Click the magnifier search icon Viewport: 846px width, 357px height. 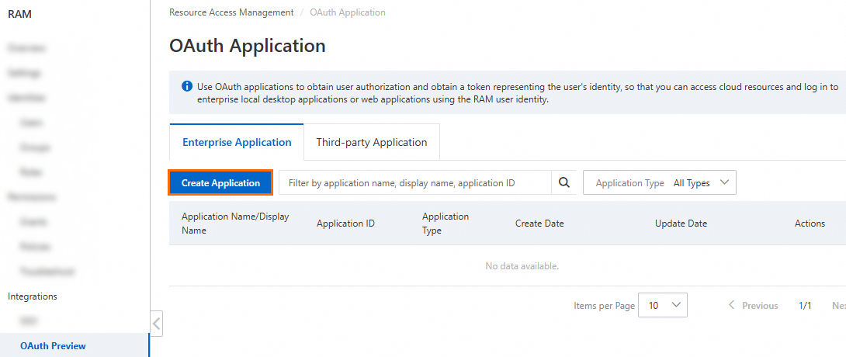[564, 183]
